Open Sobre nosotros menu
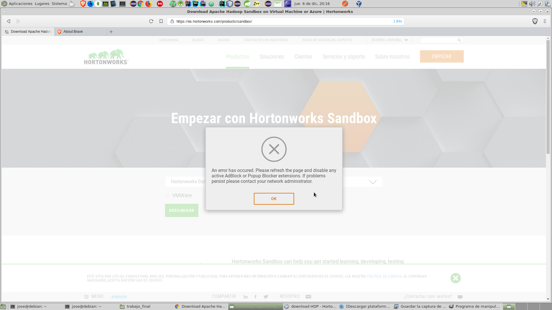Screen dimensions: 552x310 [x=392, y=57]
